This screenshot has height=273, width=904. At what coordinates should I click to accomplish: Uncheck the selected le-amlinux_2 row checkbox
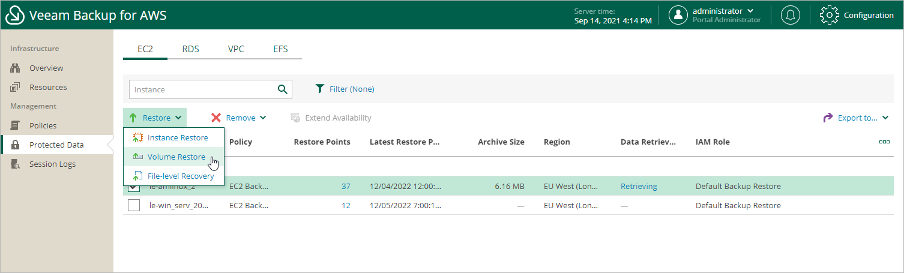(x=134, y=187)
